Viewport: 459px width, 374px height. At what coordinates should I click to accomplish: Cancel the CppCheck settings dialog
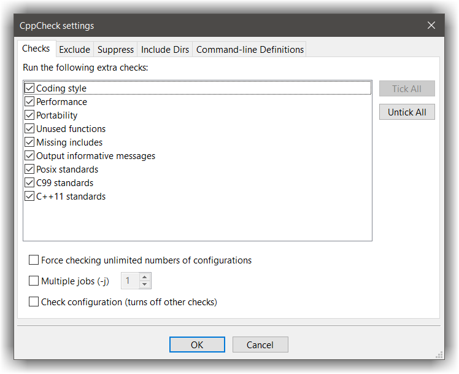260,345
